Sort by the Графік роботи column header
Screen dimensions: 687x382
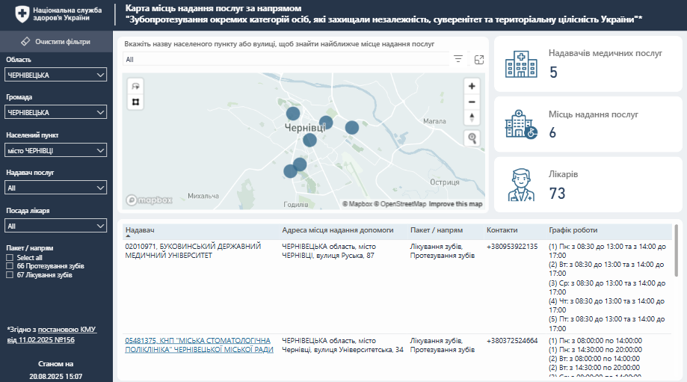pos(573,230)
